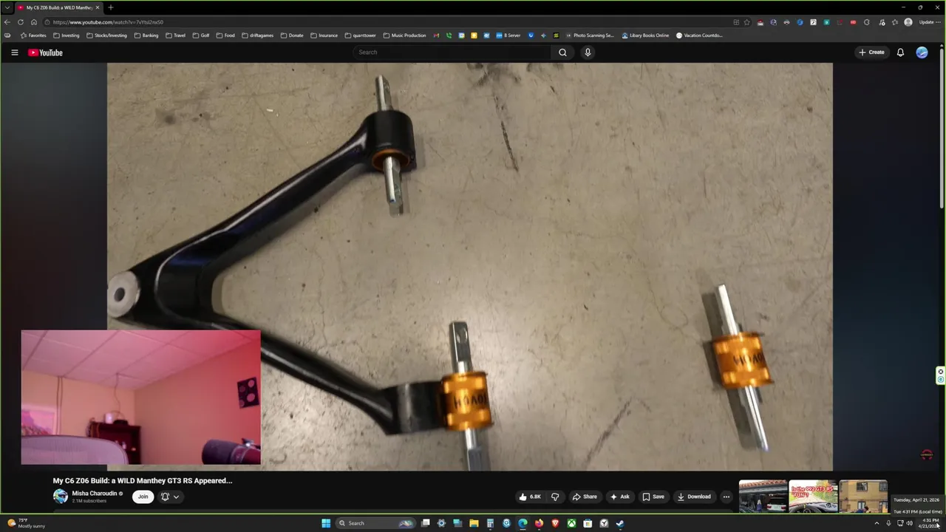Viewport: 946px width, 532px height.
Task: Go to YouTube home via logo
Action: pos(45,52)
